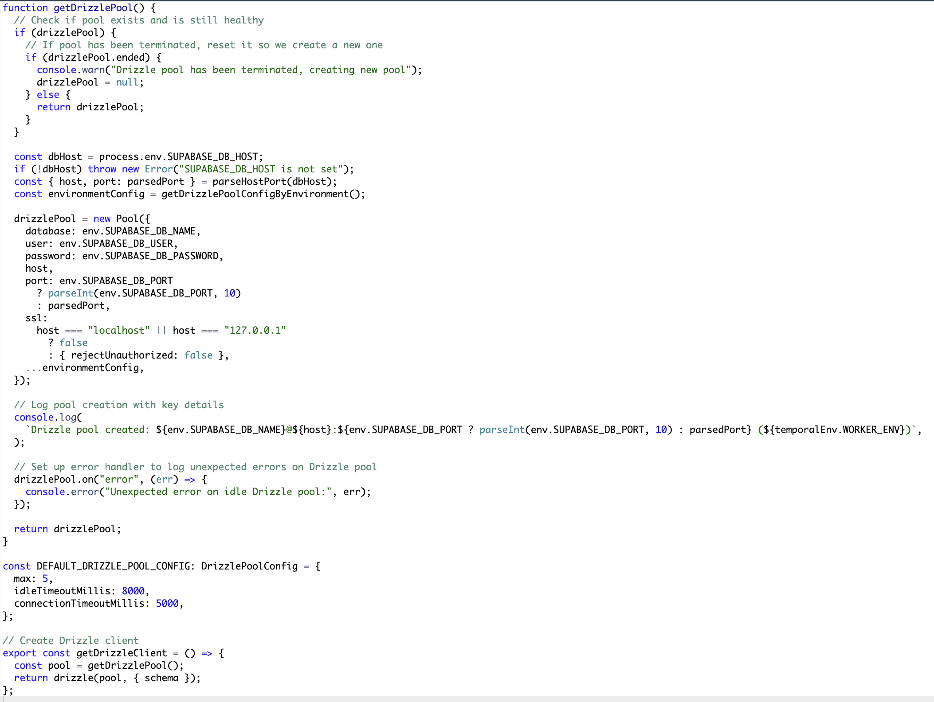Click the ssl property key
This screenshot has width=934, height=702.
(x=33, y=318)
